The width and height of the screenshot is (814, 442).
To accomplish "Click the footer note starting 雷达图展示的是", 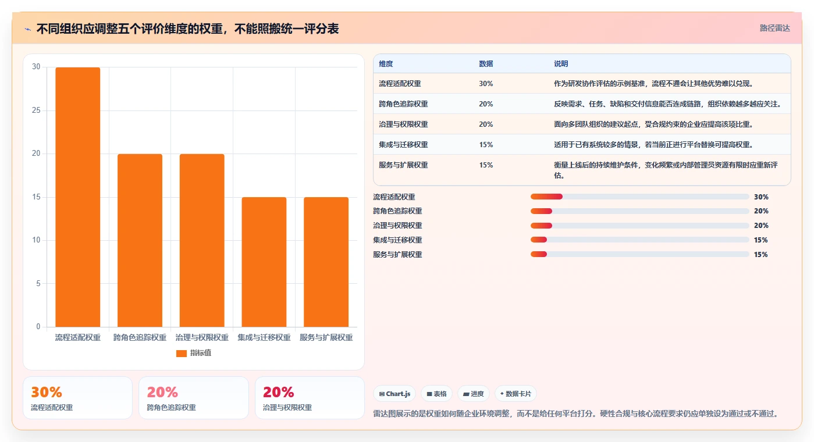I will (575, 414).
